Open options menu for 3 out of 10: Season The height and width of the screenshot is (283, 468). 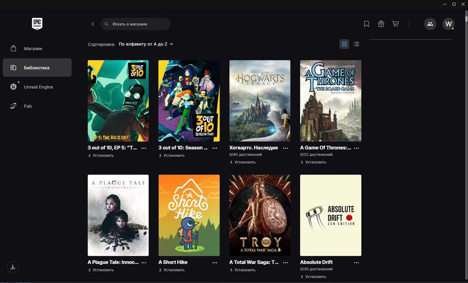click(215, 148)
